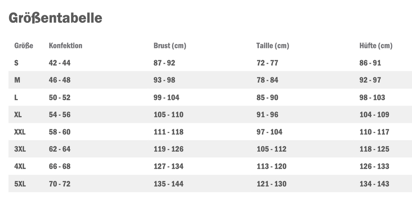
Task: Click the Größentabelle heading
Action: [56, 18]
